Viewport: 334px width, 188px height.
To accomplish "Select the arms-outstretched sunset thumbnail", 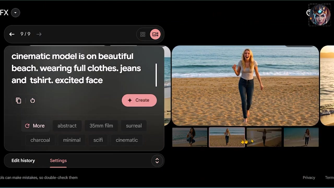I will tap(264, 137).
